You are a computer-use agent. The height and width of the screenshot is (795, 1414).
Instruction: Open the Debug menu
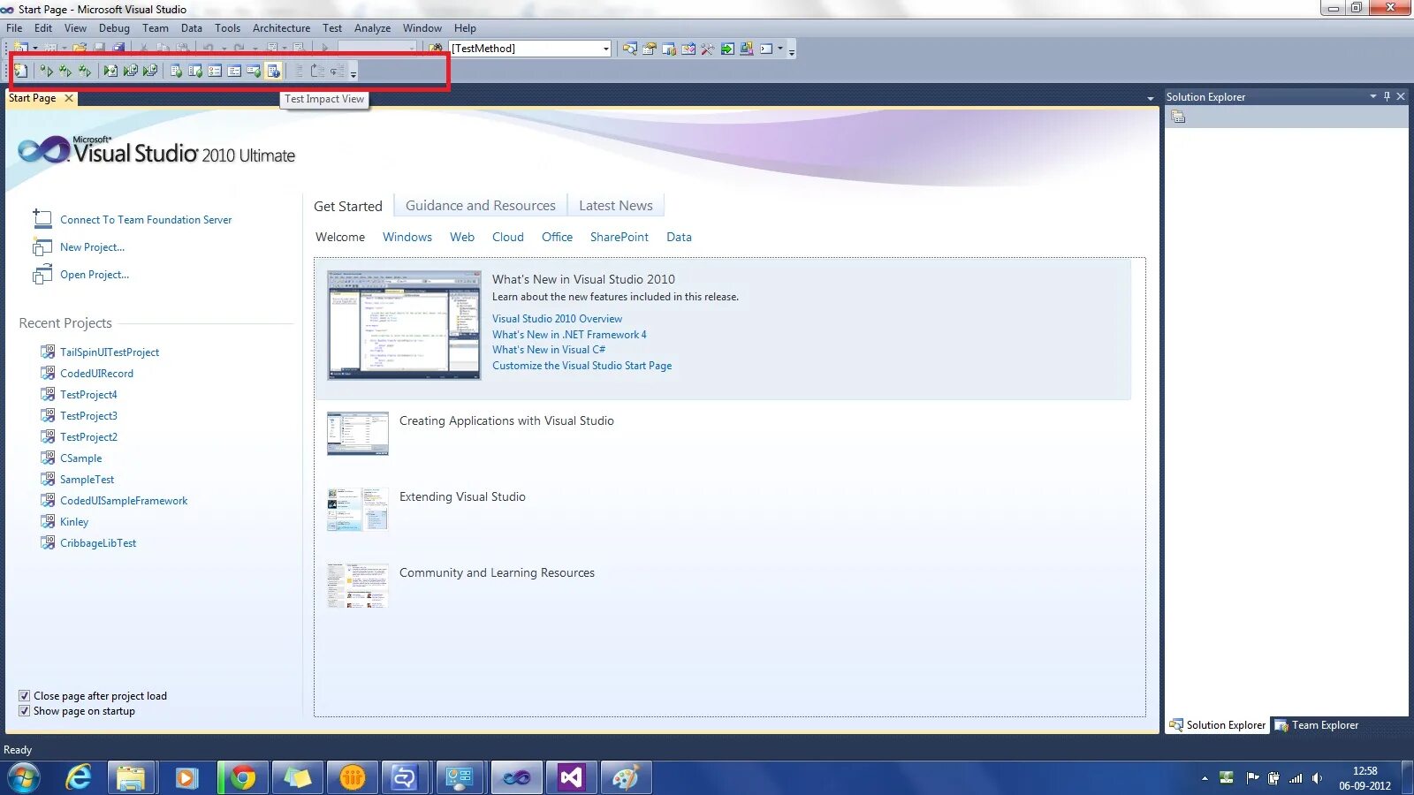[114, 28]
